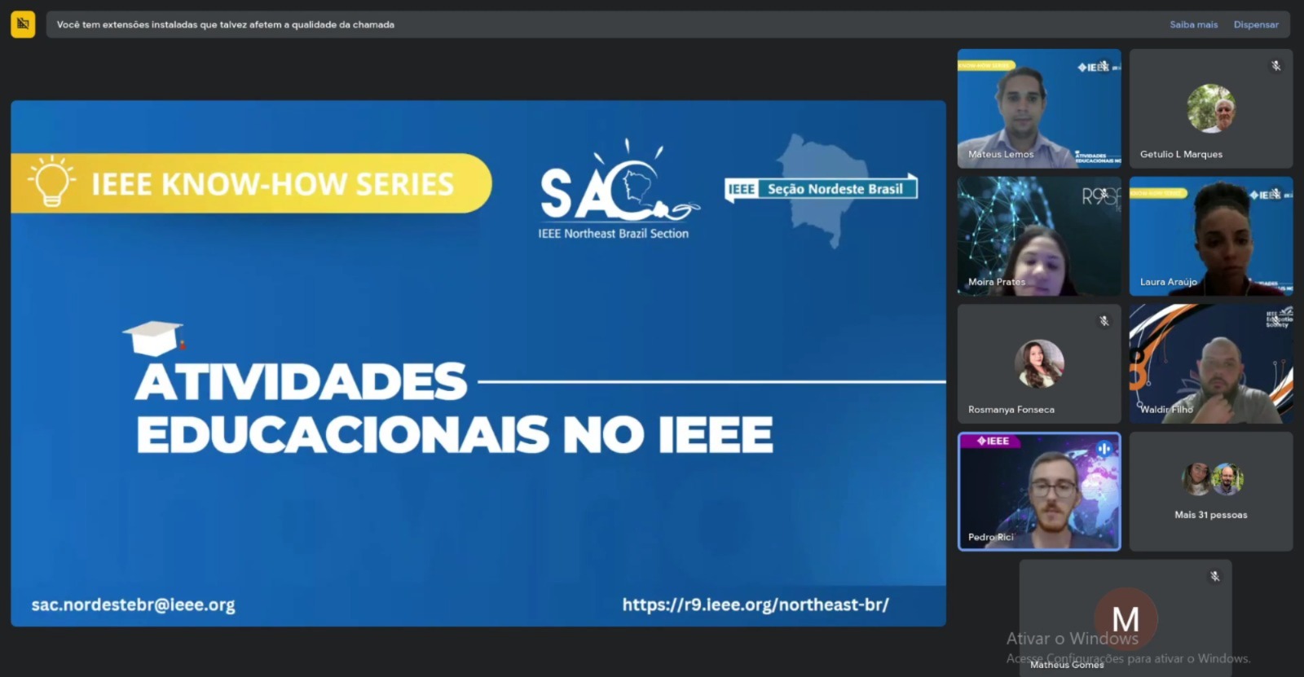The image size is (1304, 677).
Task: Click Getulio L Marques muted microphone icon
Action: point(1276,65)
